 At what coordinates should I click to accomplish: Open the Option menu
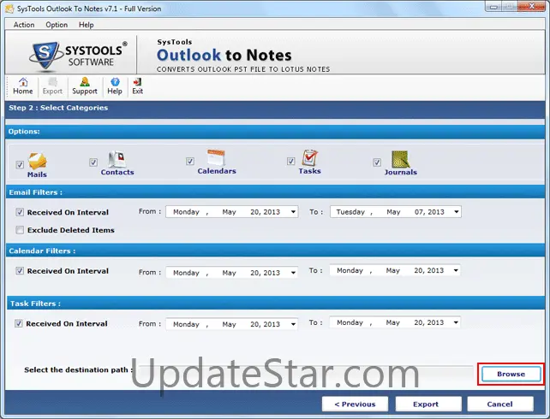(57, 25)
